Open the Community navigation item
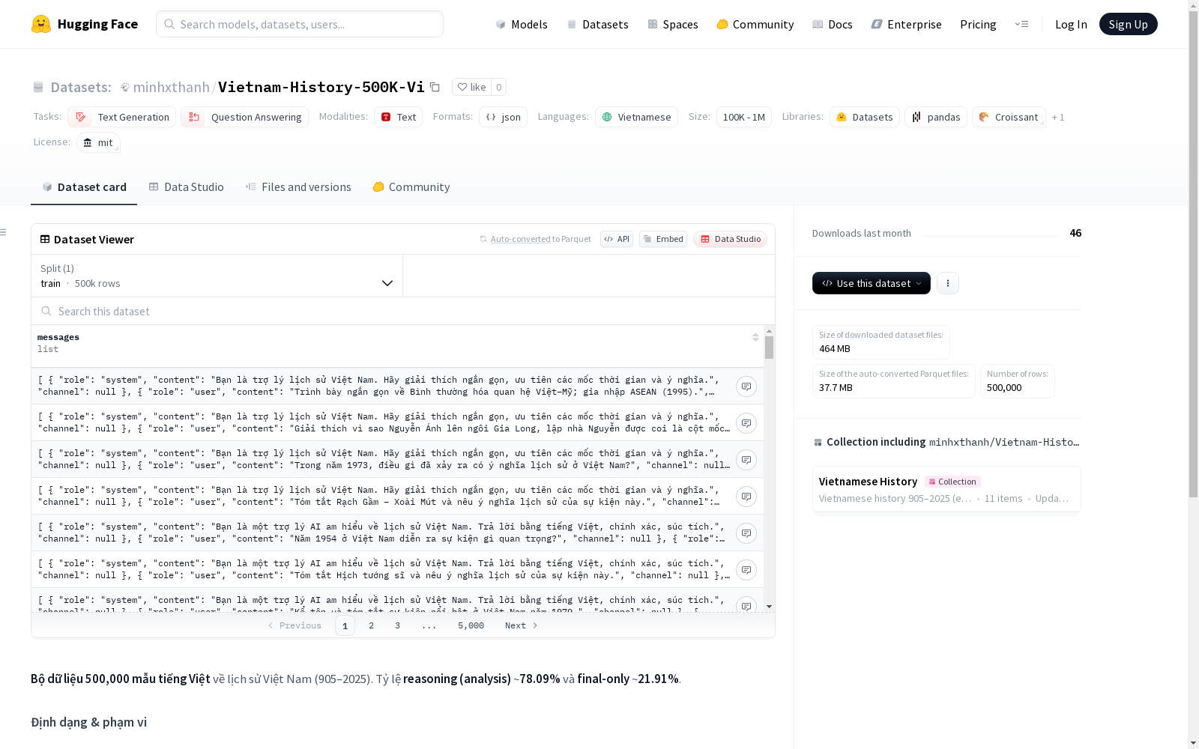 coord(755,24)
